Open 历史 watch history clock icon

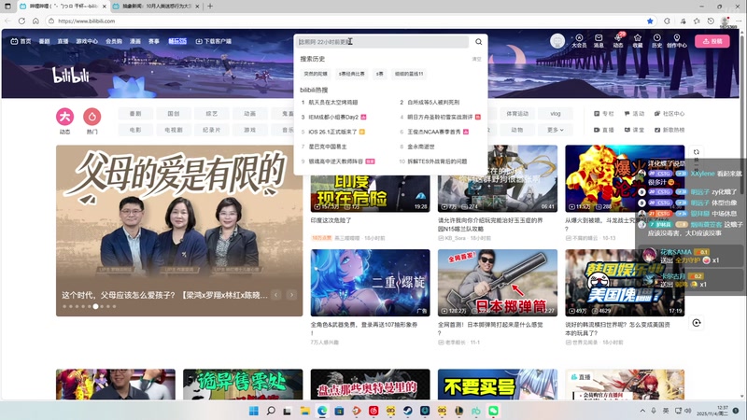(657, 41)
